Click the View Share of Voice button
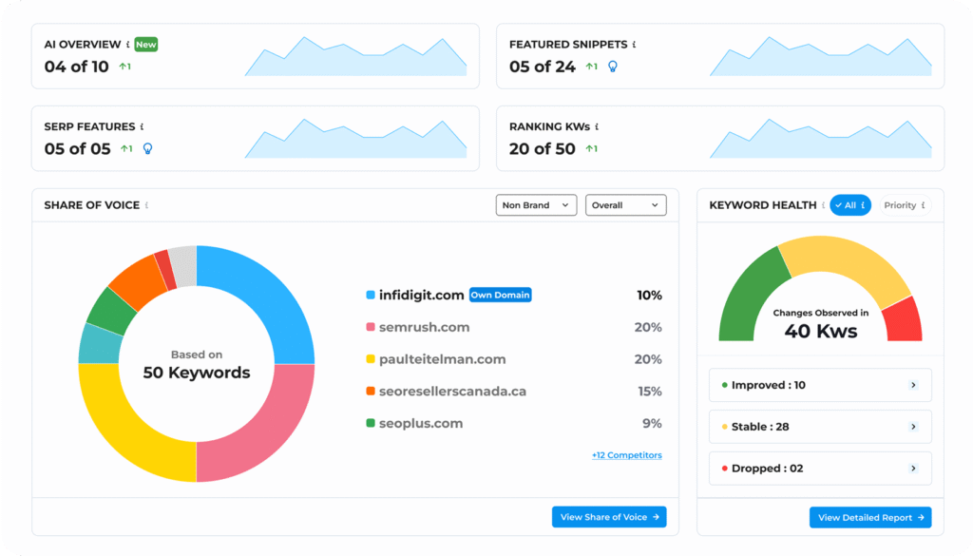Screen dimensions: 973x556 pos(609,517)
